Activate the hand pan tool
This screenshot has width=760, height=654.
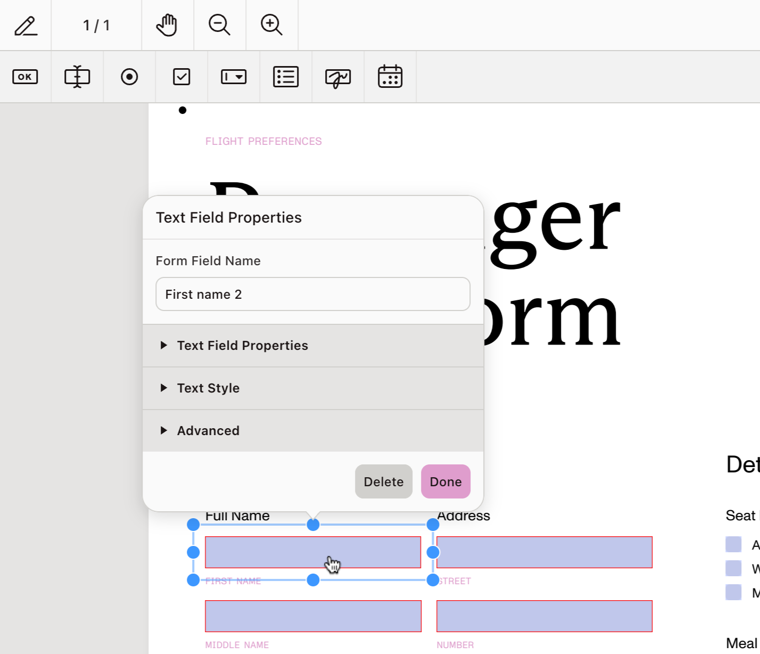pos(167,25)
